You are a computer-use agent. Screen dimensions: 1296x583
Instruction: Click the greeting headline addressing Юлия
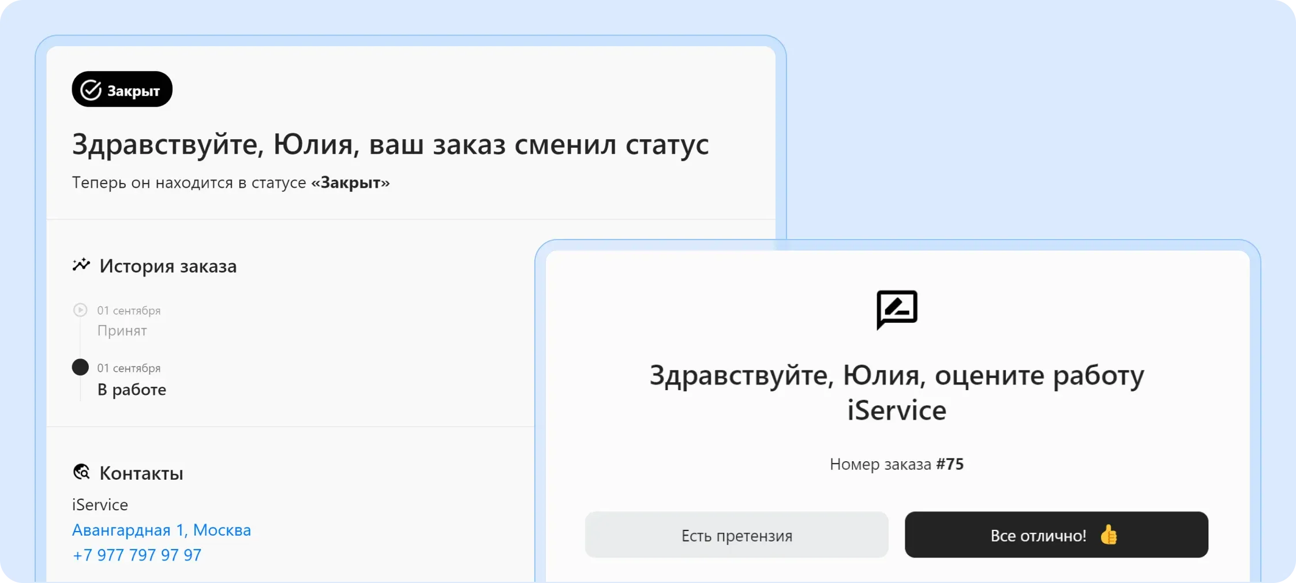pos(390,144)
